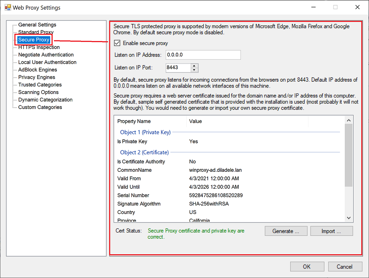Toggle the Enable secure proxy checkbox

[117, 43]
